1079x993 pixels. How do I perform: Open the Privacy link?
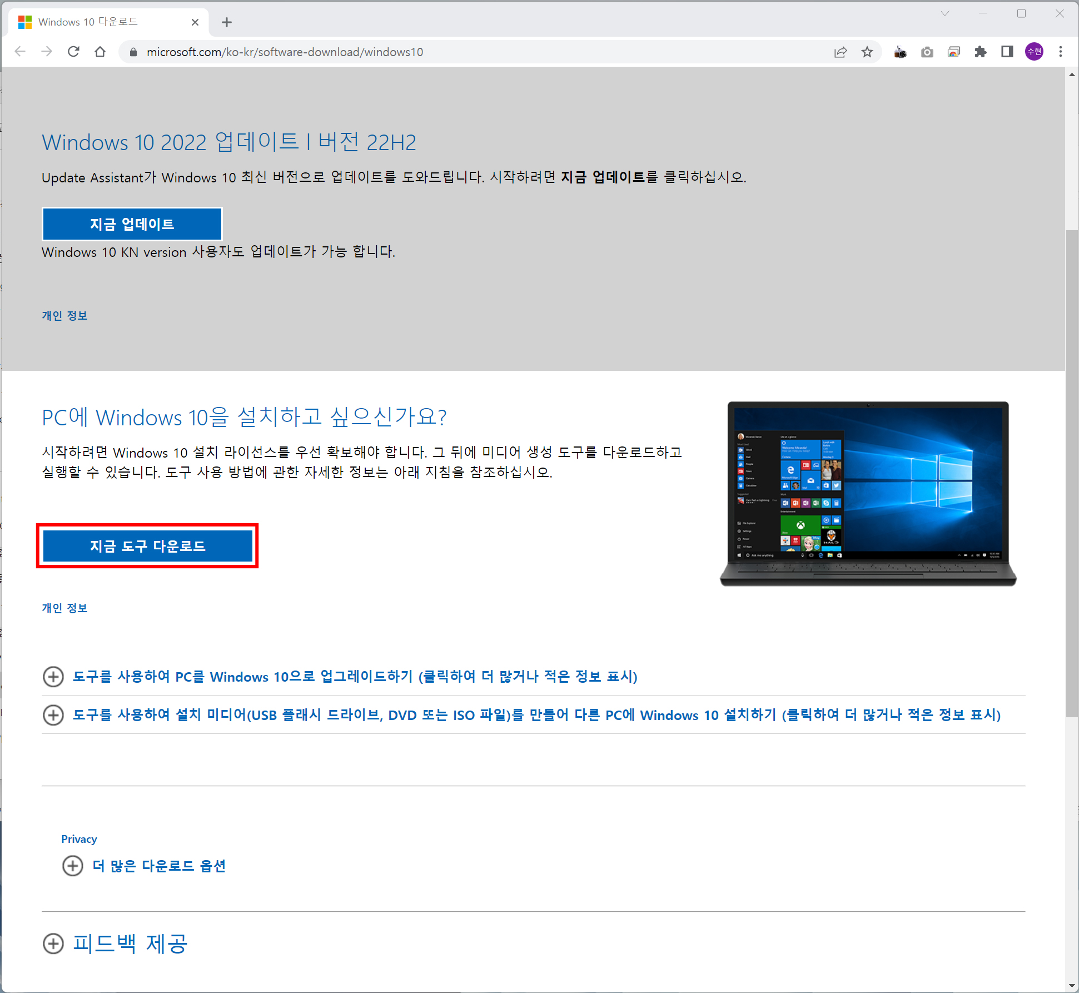coord(79,839)
